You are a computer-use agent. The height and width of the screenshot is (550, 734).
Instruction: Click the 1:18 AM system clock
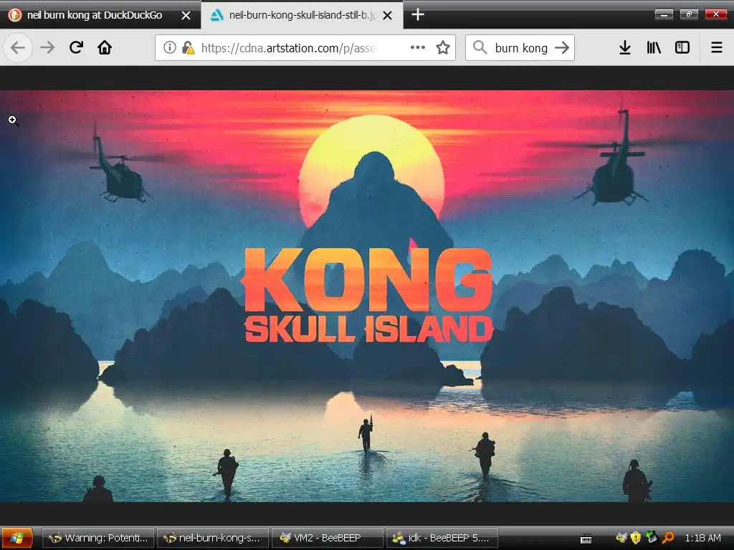702,538
